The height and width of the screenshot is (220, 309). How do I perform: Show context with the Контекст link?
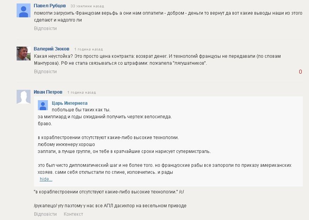[x=73, y=214]
